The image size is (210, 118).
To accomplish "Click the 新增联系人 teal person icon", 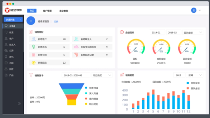I will pyautogui.click(x=76, y=39).
